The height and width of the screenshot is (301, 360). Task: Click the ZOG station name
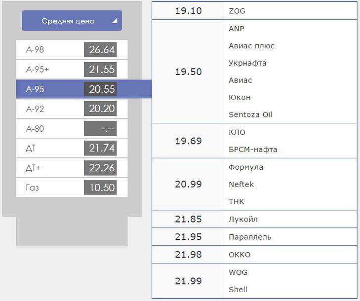(x=237, y=11)
